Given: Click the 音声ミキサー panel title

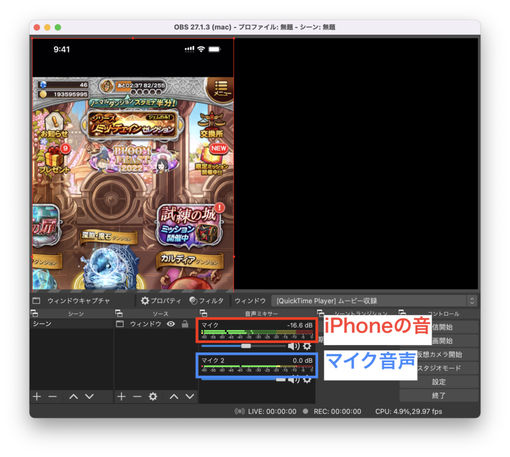Looking at the screenshot, I should click(261, 314).
